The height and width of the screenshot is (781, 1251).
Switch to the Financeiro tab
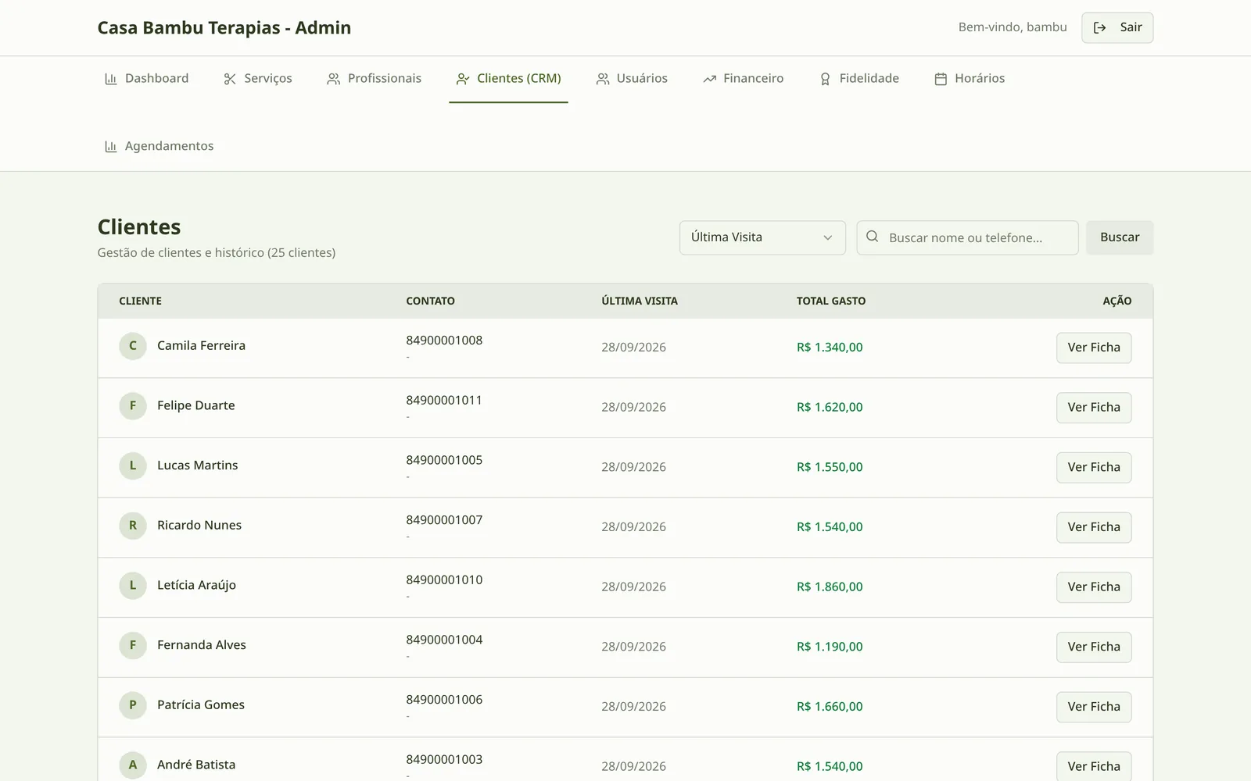pos(743,78)
